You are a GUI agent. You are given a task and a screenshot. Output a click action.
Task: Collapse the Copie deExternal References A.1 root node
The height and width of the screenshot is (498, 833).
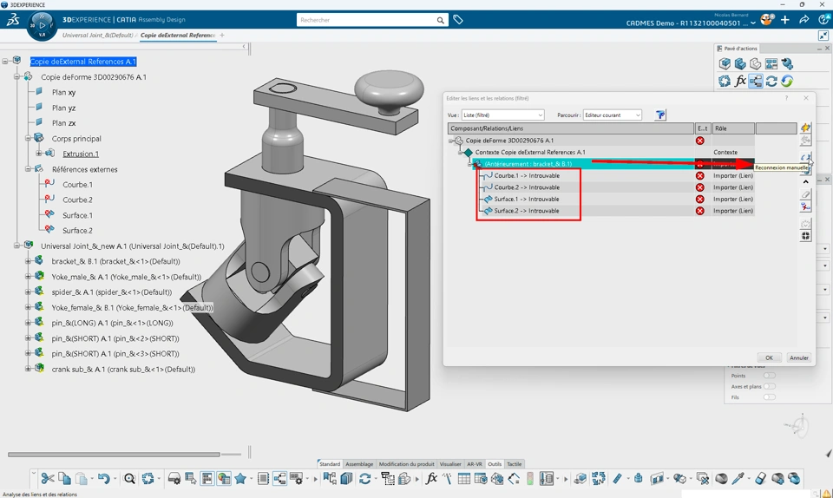point(5,62)
